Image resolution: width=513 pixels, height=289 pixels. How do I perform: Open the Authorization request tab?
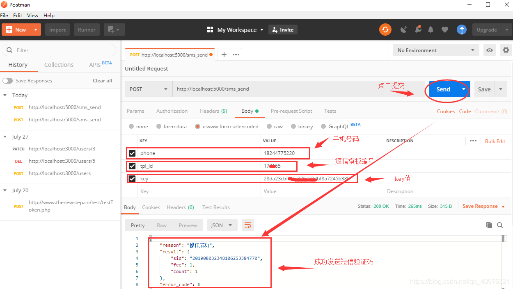tap(172, 111)
